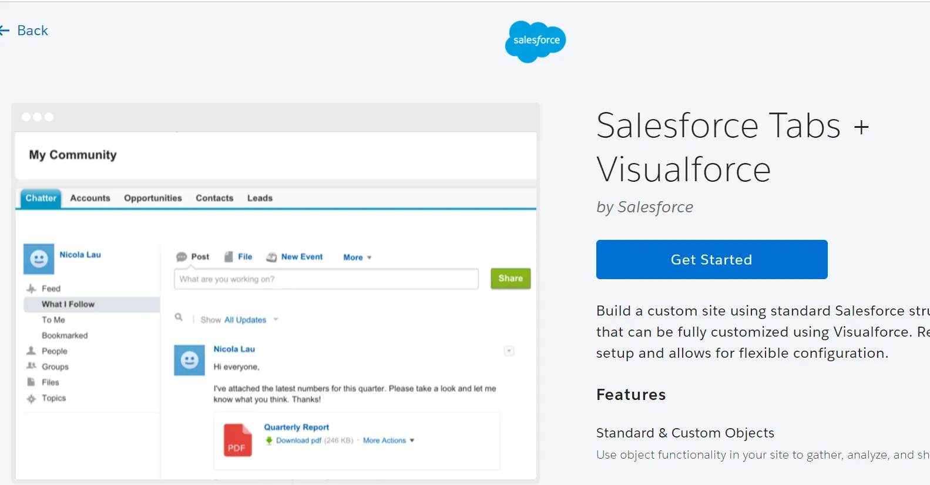Click the People icon in the sidebar
Screen dimensions: 930x485
tap(31, 351)
